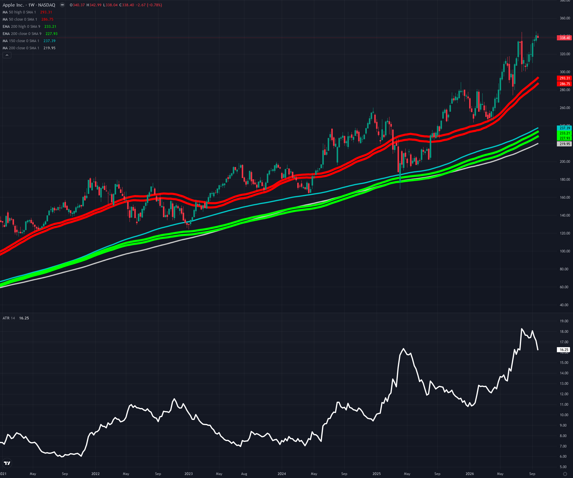Select the MA 200 close 0 SMA 1 legend
Viewport: 573px width, 478px height.
tap(21, 48)
